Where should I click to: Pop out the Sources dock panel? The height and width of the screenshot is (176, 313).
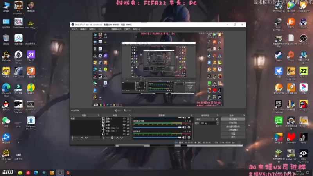pyautogui.click(x=130, y=115)
